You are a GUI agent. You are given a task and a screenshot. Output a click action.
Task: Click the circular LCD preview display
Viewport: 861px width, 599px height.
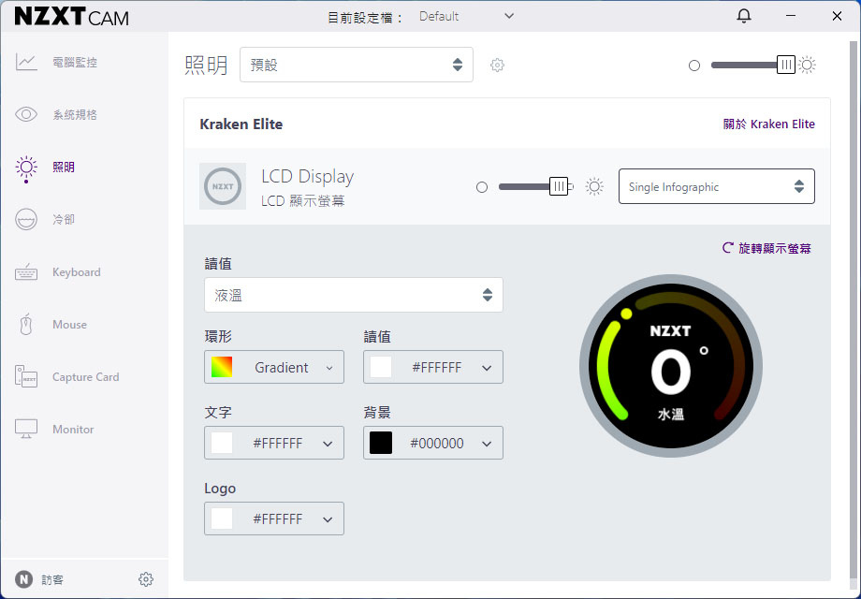click(670, 366)
